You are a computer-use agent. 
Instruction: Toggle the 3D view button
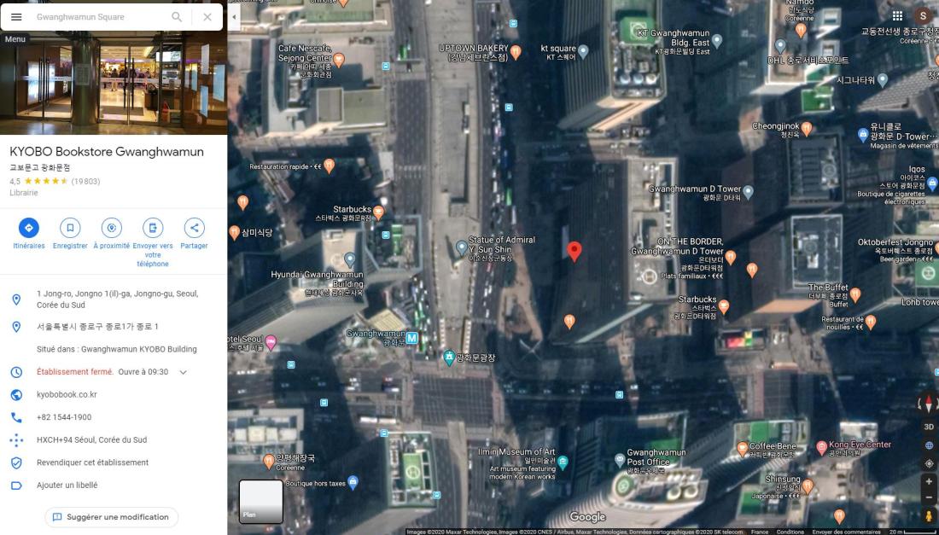929,427
